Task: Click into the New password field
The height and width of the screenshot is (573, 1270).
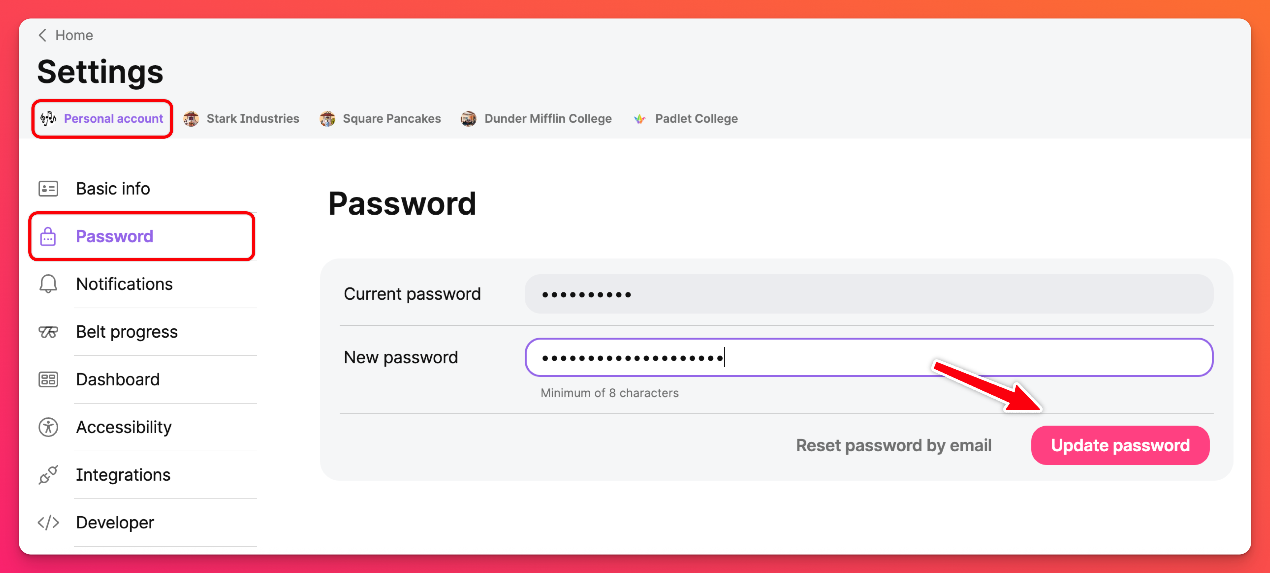Action: (868, 357)
